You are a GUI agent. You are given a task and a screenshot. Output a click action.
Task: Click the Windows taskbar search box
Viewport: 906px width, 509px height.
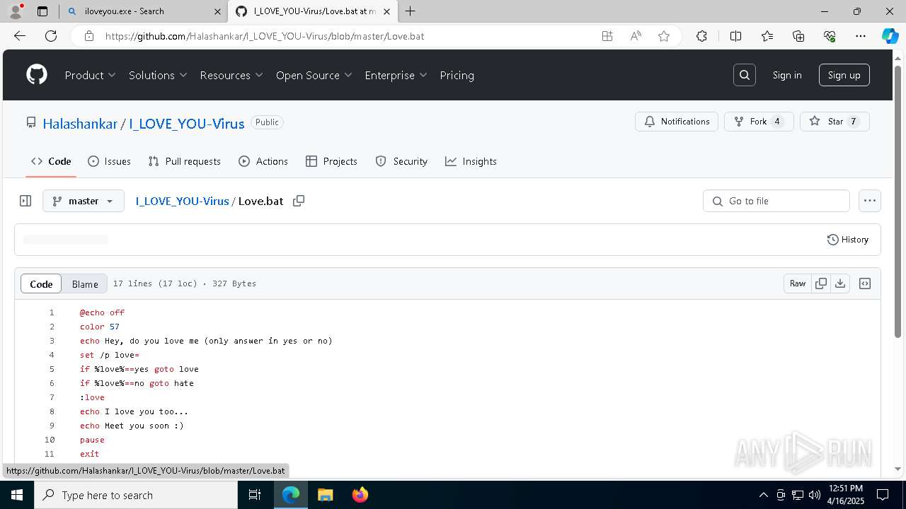point(136,495)
